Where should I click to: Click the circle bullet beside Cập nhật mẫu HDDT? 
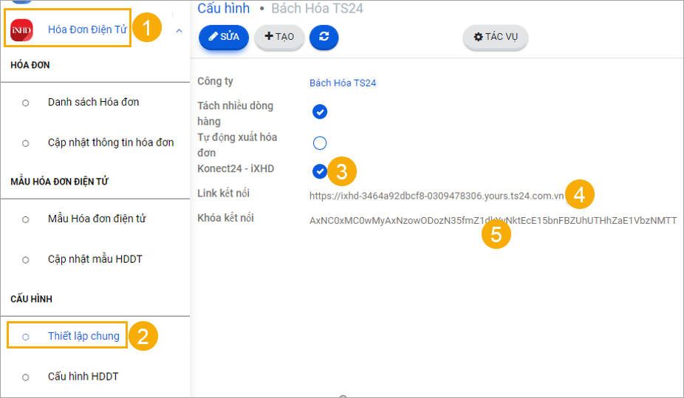[26, 260]
